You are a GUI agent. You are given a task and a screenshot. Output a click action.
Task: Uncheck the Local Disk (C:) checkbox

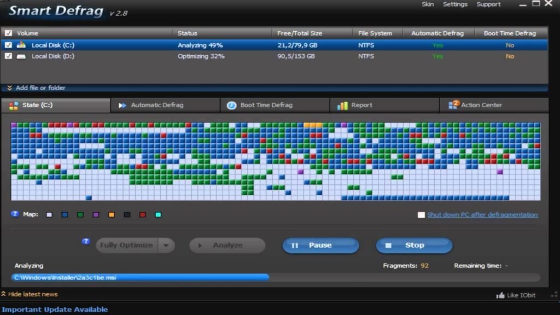[8, 45]
